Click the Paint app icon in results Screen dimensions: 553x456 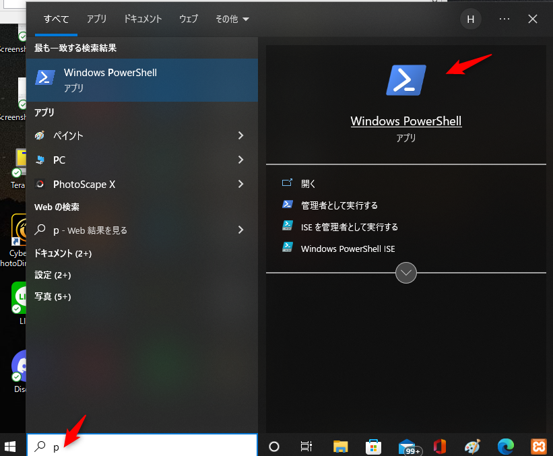[x=40, y=135]
